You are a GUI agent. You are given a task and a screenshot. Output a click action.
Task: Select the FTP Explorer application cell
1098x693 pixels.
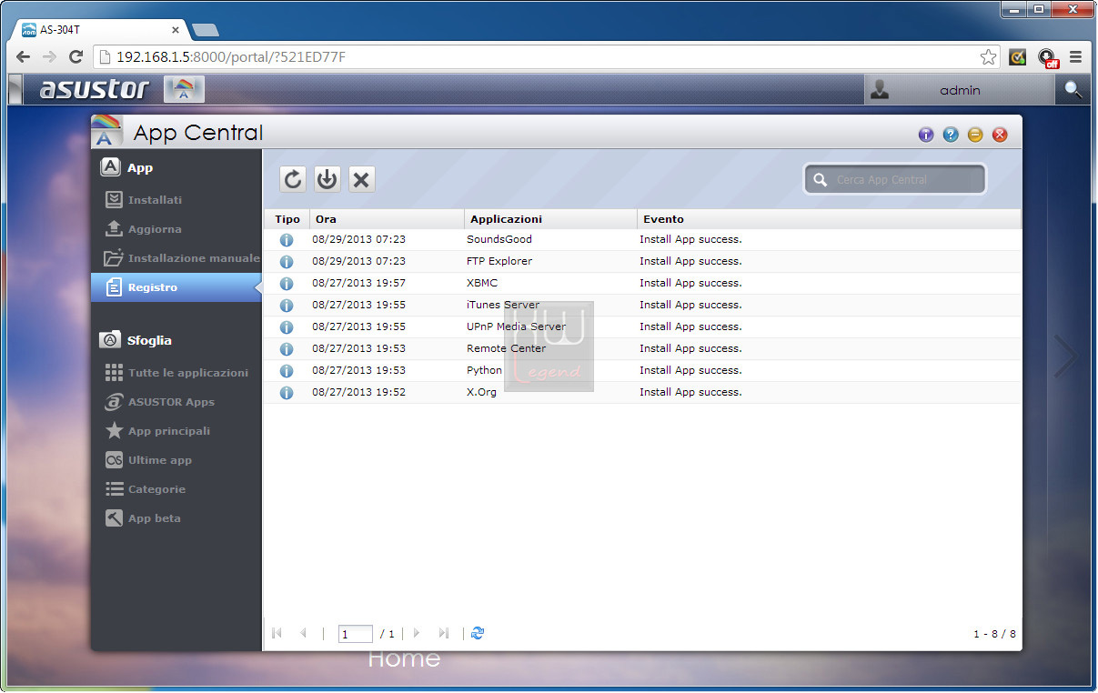499,261
